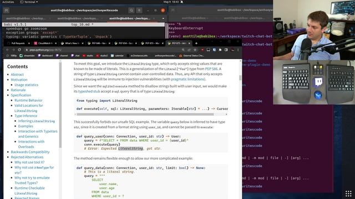Open the studio2 bookmark
The width and height of the screenshot is (355, 199).
[x=102, y=55]
